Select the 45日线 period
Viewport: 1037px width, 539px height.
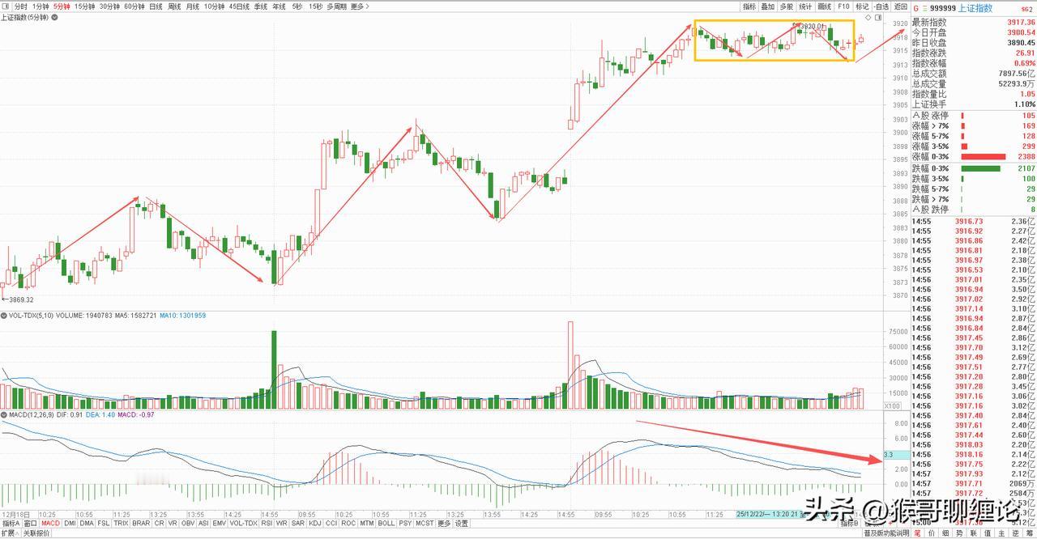(x=239, y=6)
